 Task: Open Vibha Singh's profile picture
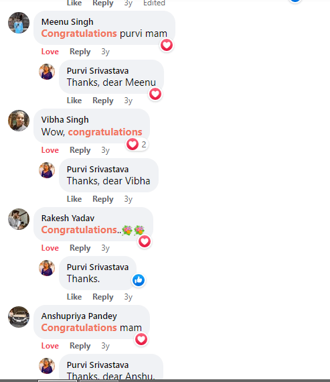click(x=19, y=121)
